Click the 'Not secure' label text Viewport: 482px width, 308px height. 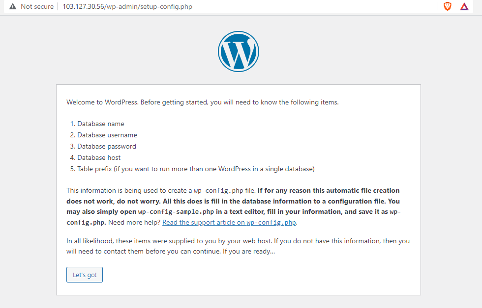click(37, 6)
